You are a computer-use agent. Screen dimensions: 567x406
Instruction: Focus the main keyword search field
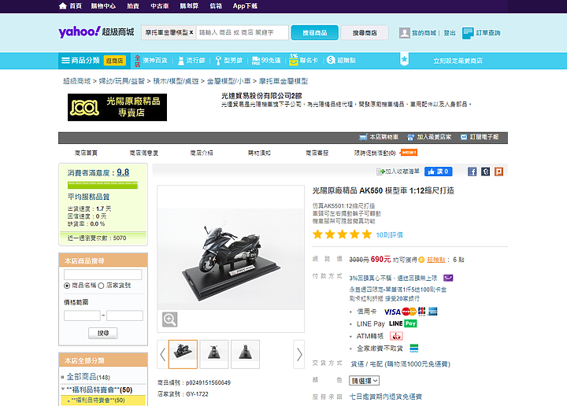(243, 32)
